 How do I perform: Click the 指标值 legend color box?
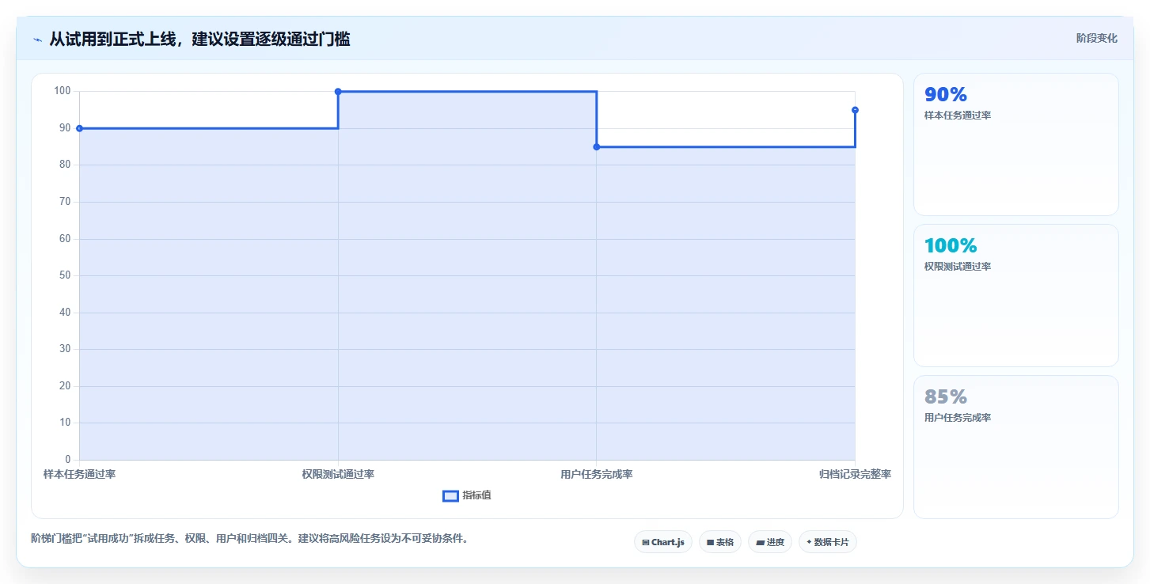(450, 495)
